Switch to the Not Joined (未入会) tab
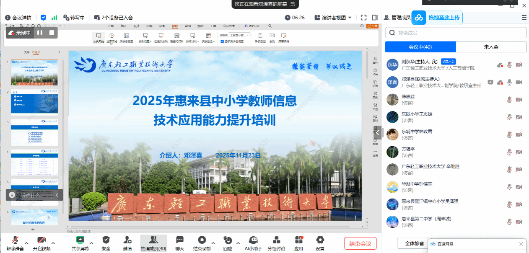The width and height of the screenshot is (529, 253). pos(491,47)
